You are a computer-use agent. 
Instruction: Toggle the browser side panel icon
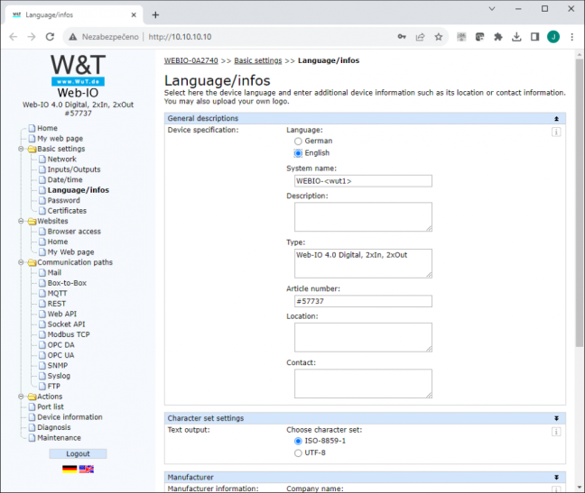(x=534, y=37)
